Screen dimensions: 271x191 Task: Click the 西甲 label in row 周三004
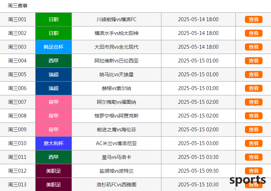tap(54, 61)
